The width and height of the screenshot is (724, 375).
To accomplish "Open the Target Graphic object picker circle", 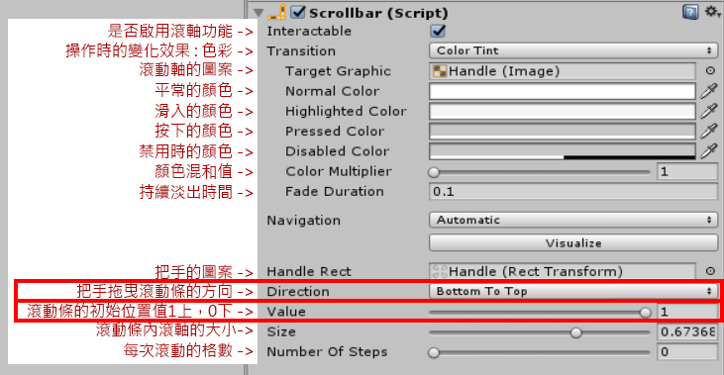I will [x=710, y=70].
